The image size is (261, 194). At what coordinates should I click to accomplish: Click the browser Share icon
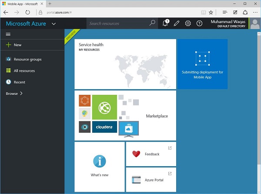pyautogui.click(x=245, y=12)
